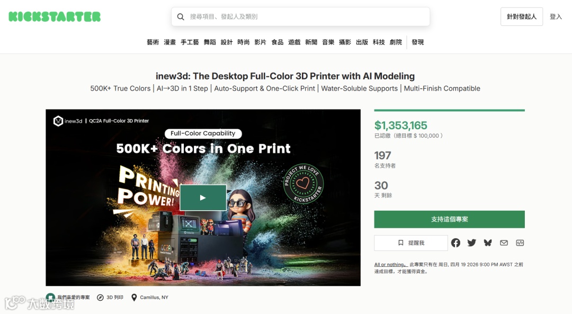This screenshot has width=572, height=314.
Task: Open the 針對發起人 button
Action: (522, 17)
